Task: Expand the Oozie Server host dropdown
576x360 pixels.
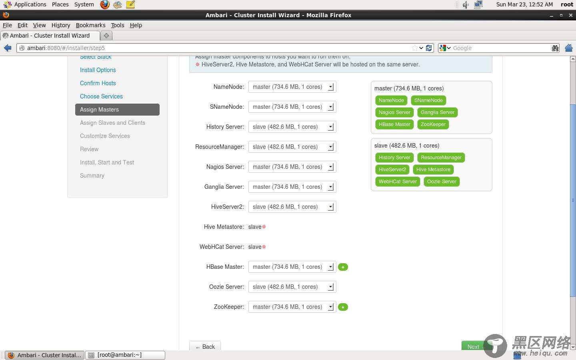Action: [292, 287]
